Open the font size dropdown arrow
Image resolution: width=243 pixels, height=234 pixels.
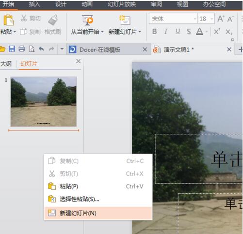pyautogui.click(x=212, y=19)
